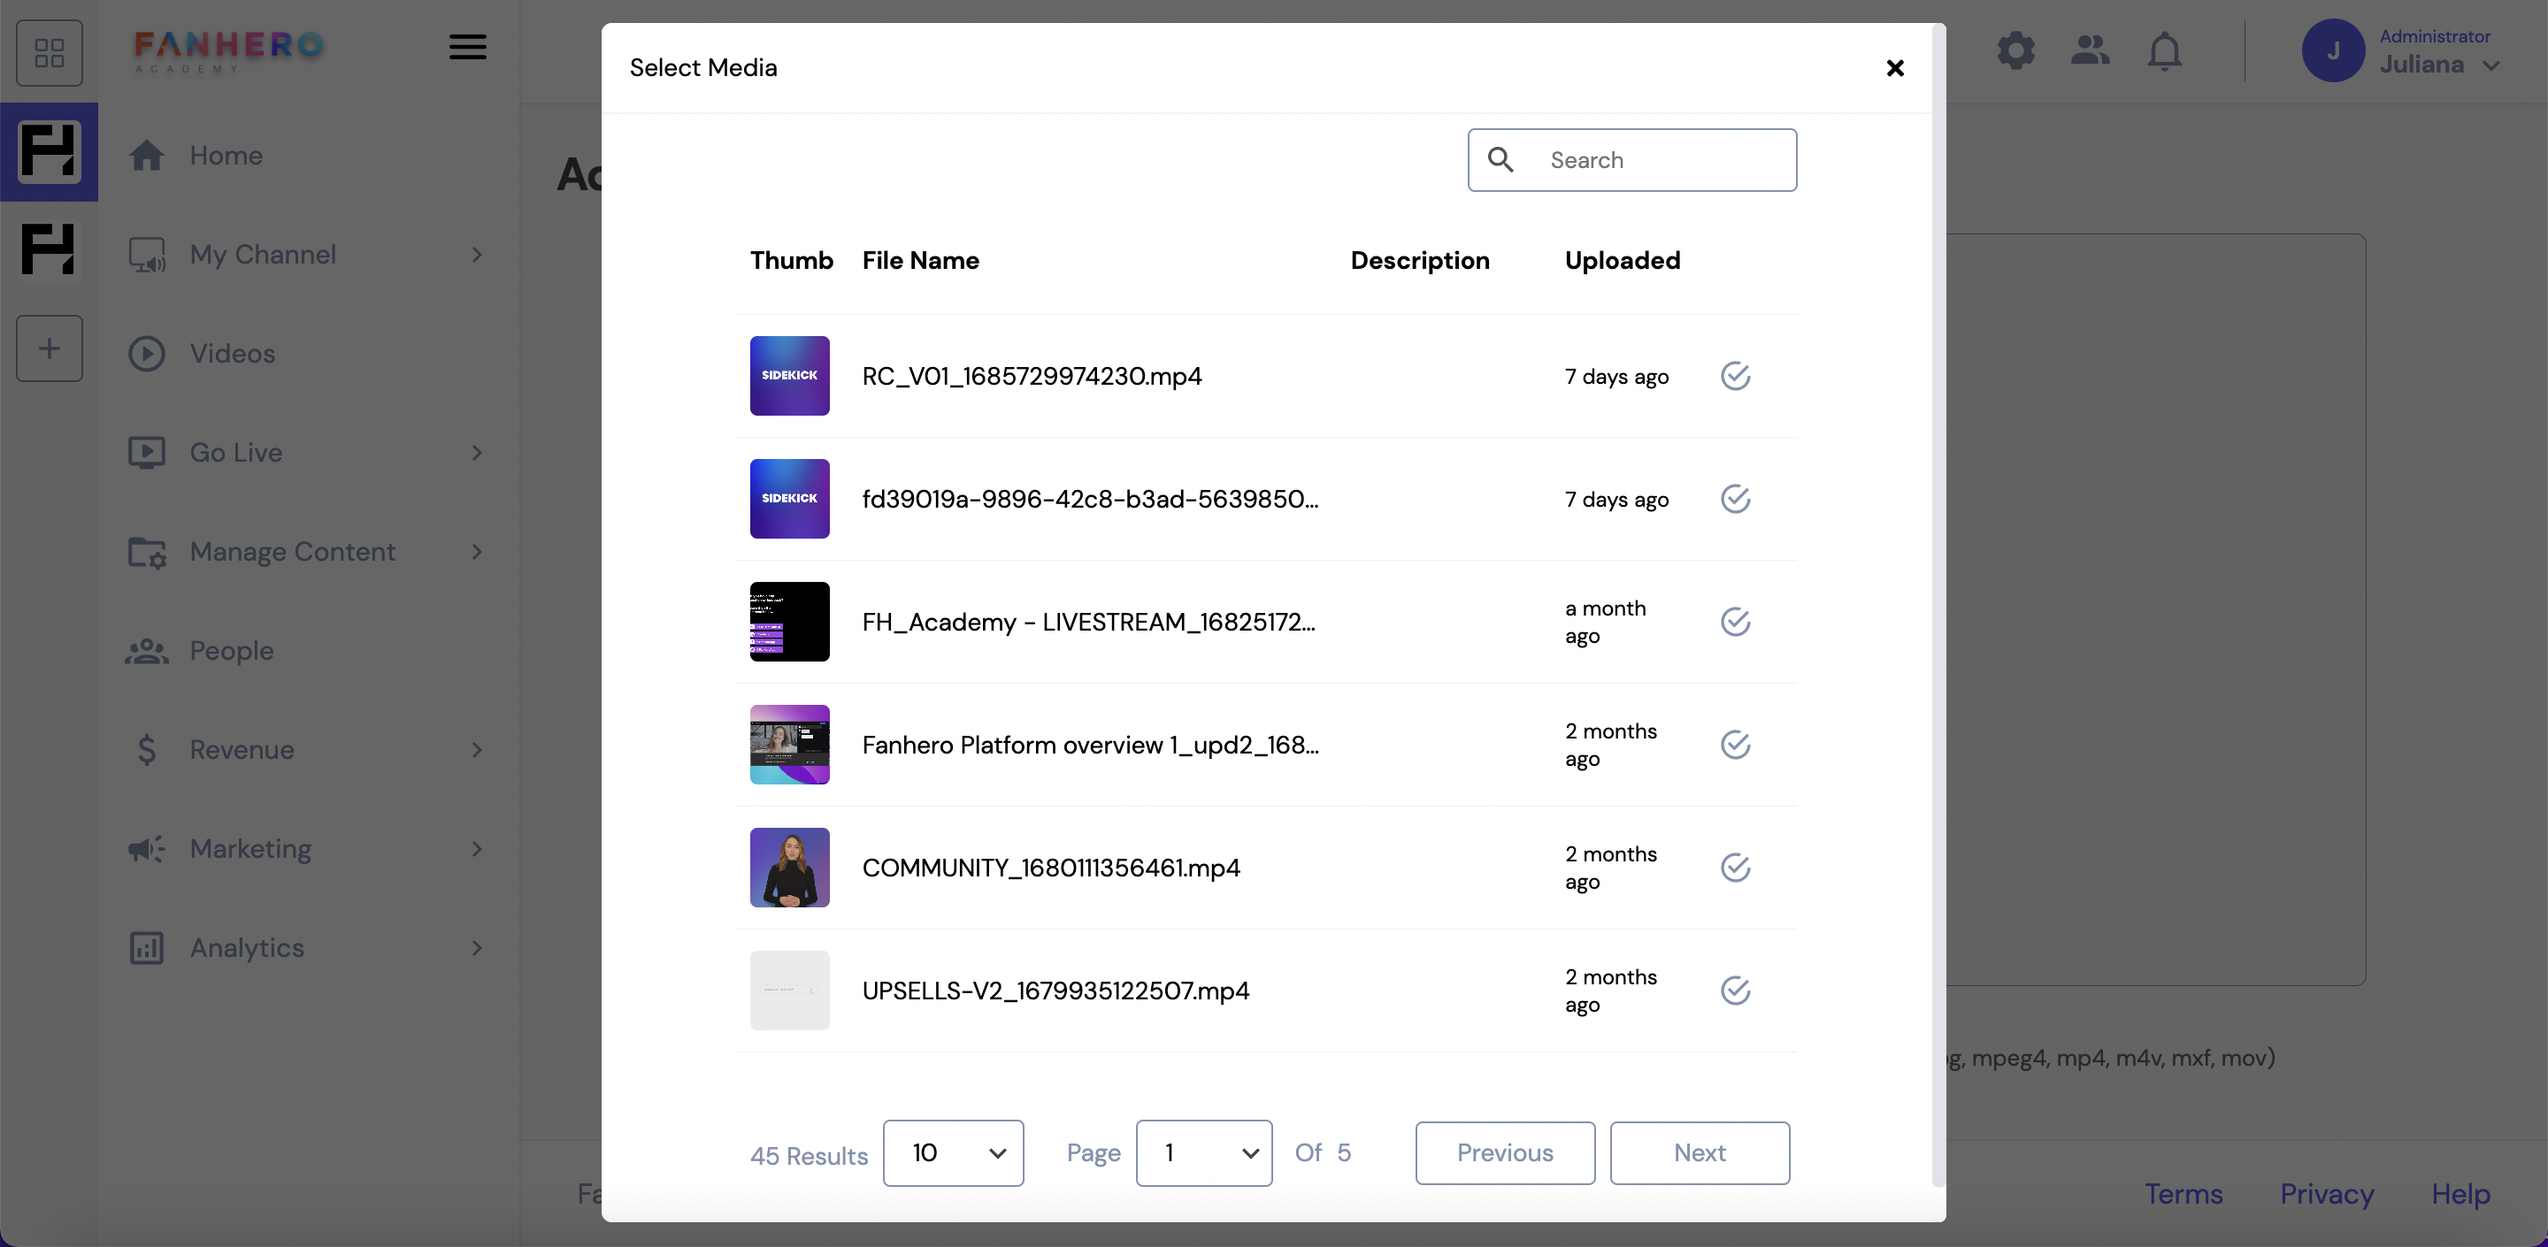Open the page number dropdown selector
2548x1247 pixels.
pos(1204,1153)
